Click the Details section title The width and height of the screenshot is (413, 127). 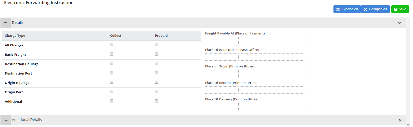click(18, 23)
